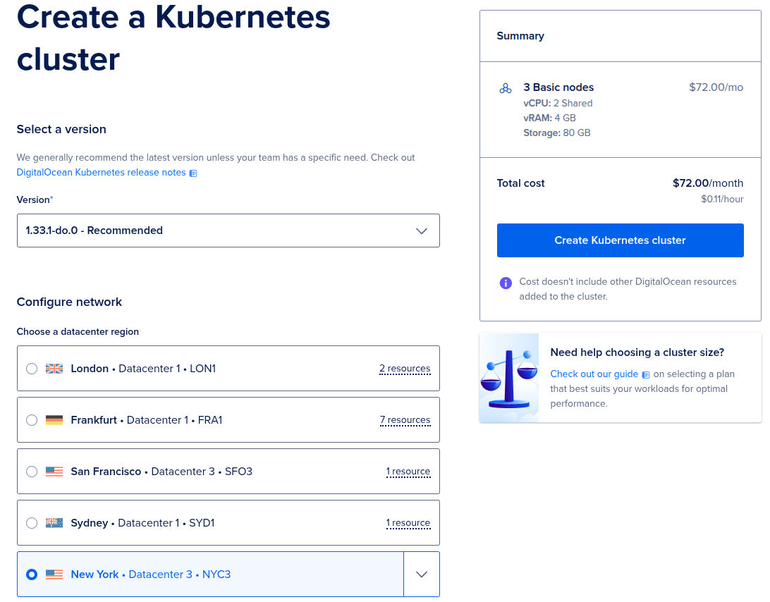Show Sydney's 1 resource link
The height and width of the screenshot is (602, 770).
click(x=408, y=523)
